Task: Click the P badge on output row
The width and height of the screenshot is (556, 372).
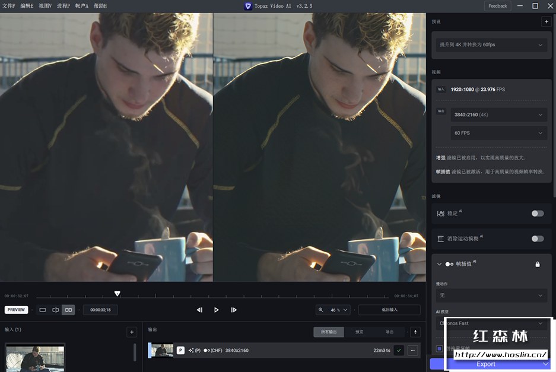Action: (x=180, y=351)
